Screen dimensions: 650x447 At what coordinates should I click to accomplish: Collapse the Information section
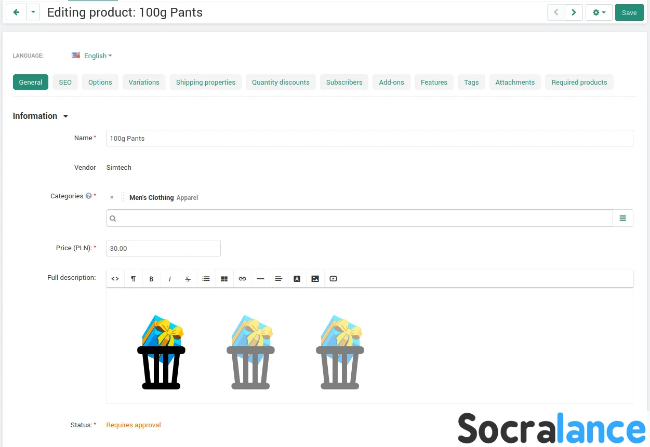coord(41,116)
